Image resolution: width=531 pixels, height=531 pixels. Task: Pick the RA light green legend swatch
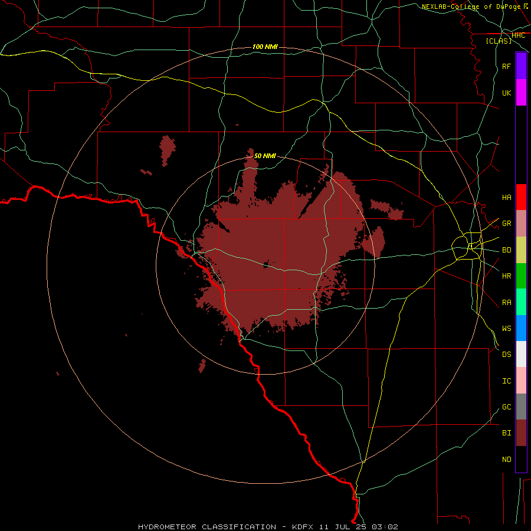coord(521,302)
